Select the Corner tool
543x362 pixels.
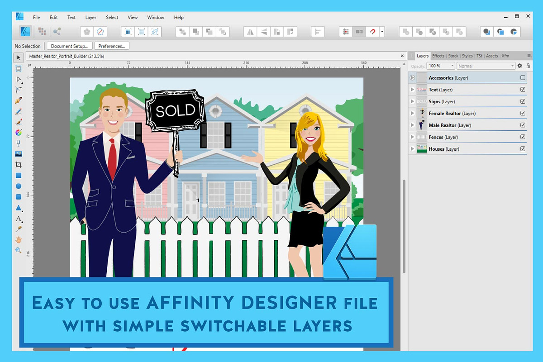coord(19,90)
